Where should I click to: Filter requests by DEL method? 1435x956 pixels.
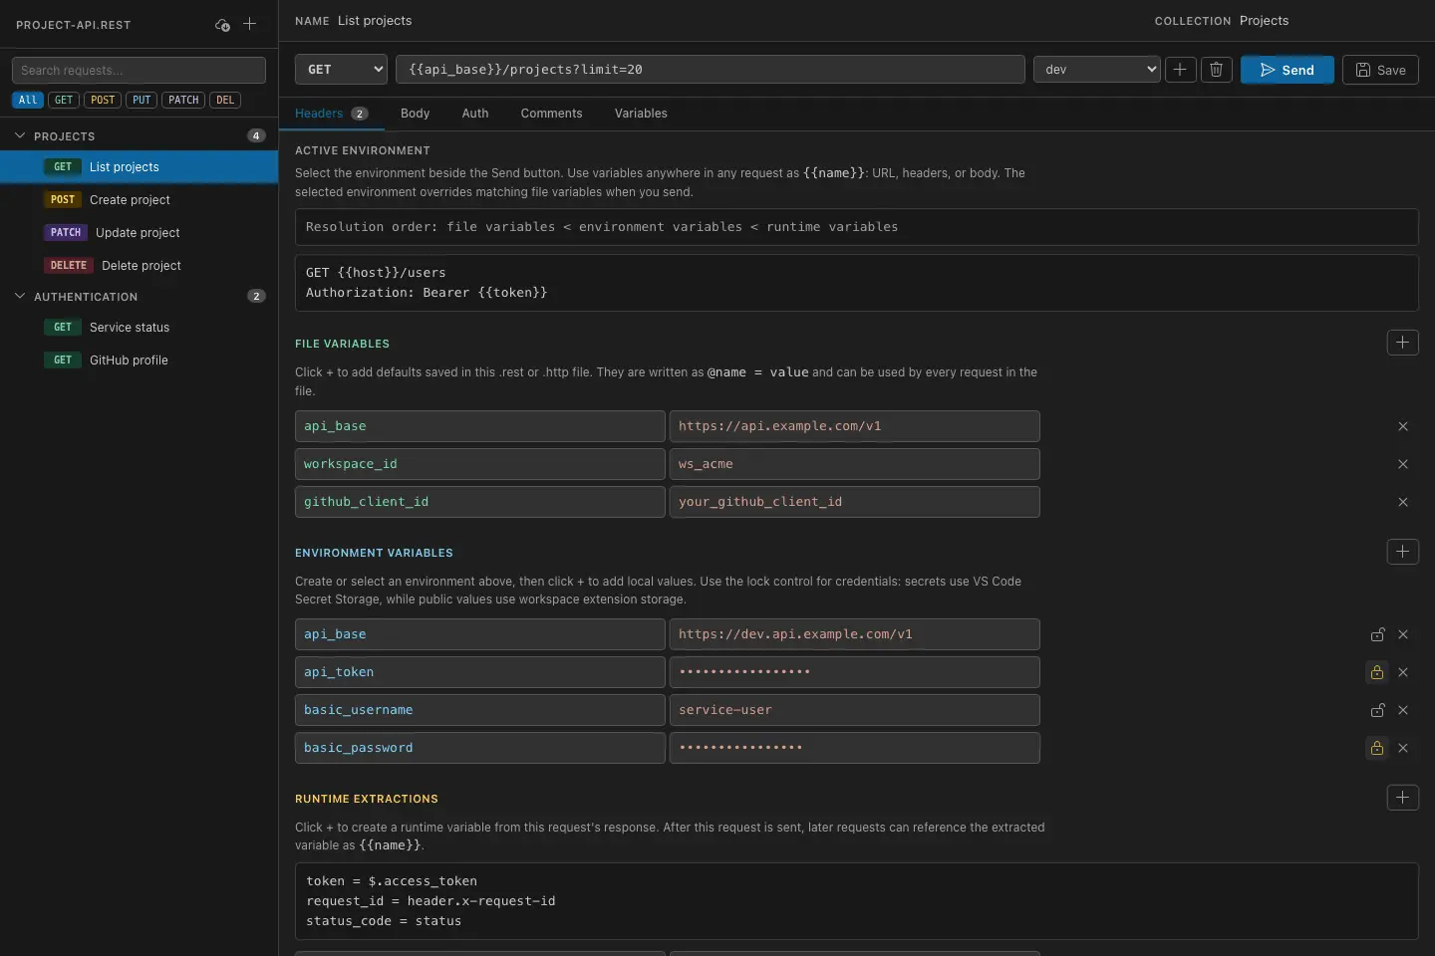225,100
